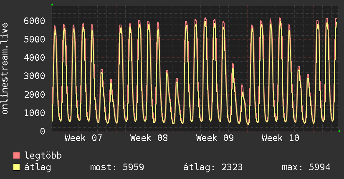The width and height of the screenshot is (344, 179).
Task: Click the 'most: 5959' statistic
Action: (x=117, y=167)
